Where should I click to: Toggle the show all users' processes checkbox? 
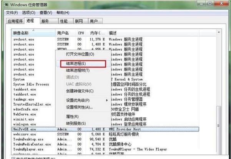13,158
